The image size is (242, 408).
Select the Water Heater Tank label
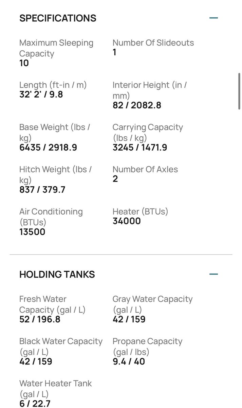pos(56,389)
